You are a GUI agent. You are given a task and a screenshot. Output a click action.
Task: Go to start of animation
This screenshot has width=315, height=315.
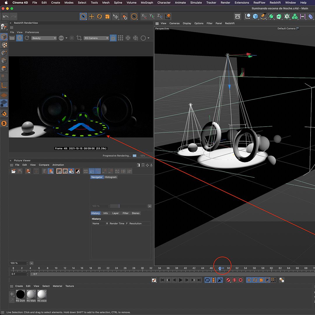click(162, 280)
